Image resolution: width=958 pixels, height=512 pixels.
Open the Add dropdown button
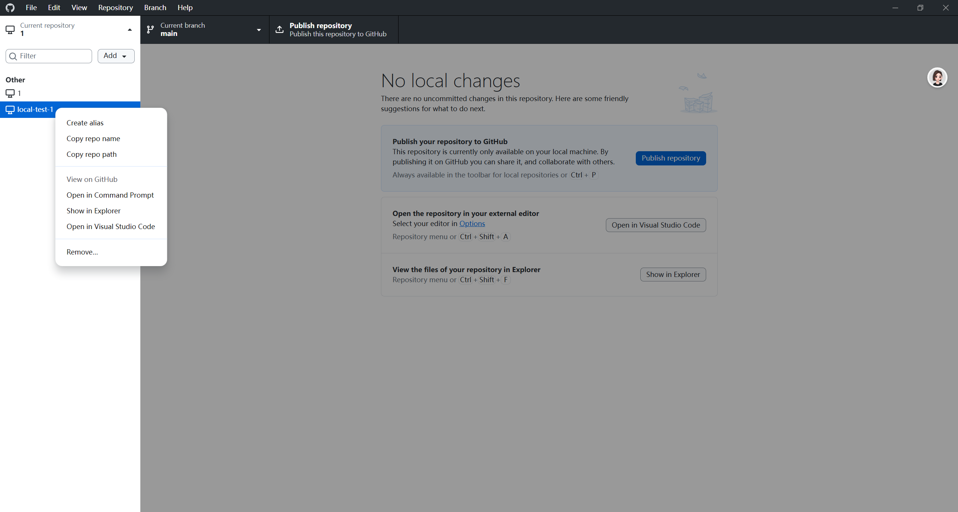[116, 56]
